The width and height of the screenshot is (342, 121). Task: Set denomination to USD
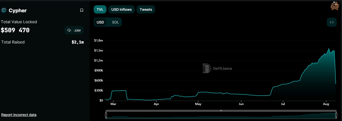click(100, 22)
